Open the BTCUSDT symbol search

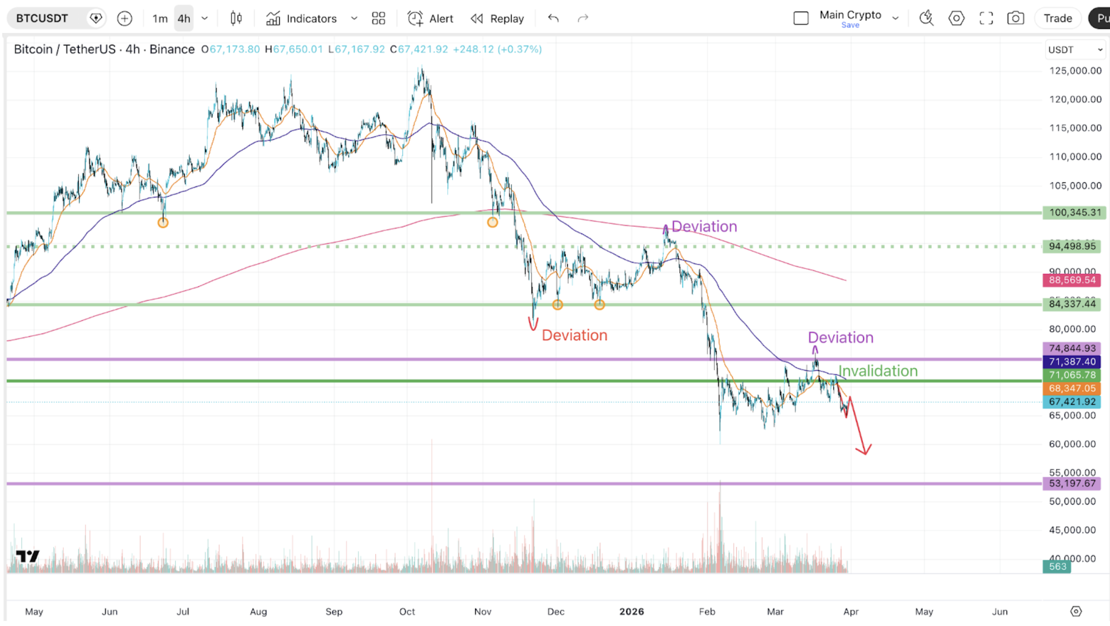[42, 18]
